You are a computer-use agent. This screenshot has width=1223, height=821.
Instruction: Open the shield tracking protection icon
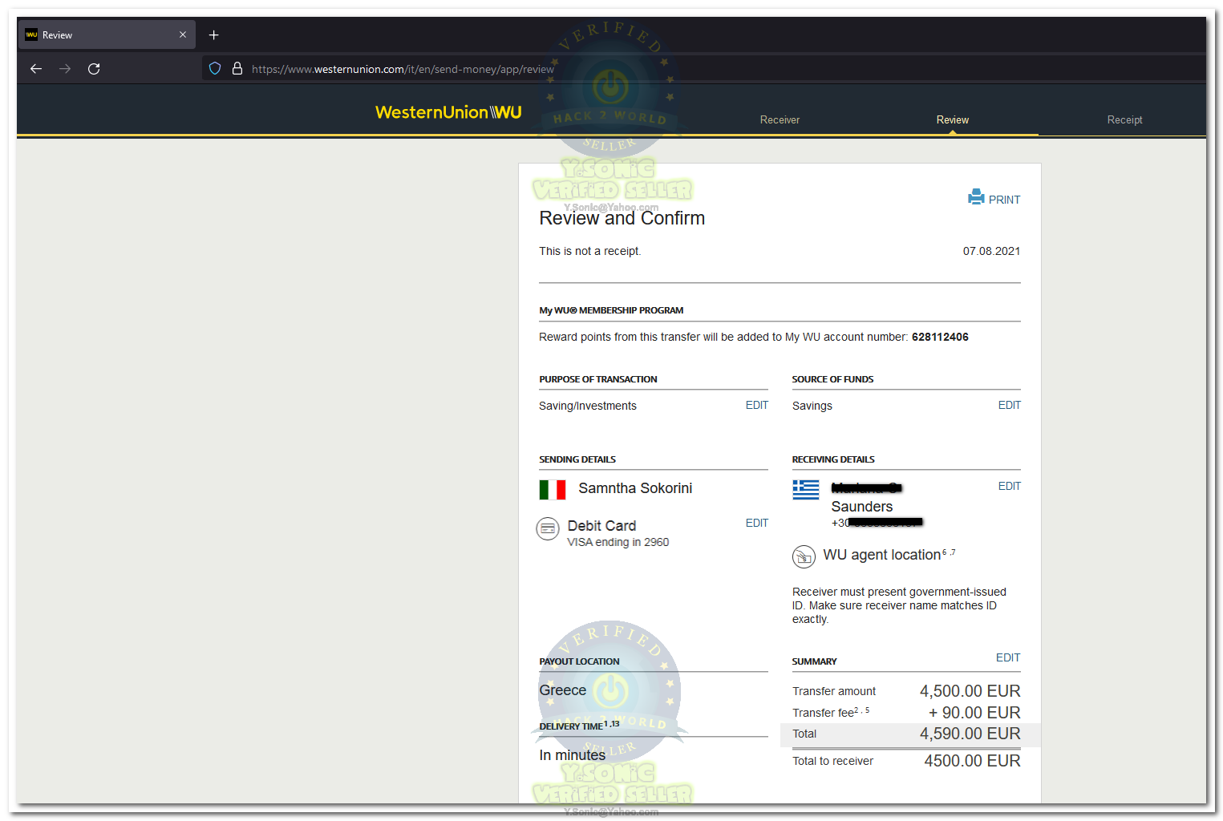pos(215,69)
